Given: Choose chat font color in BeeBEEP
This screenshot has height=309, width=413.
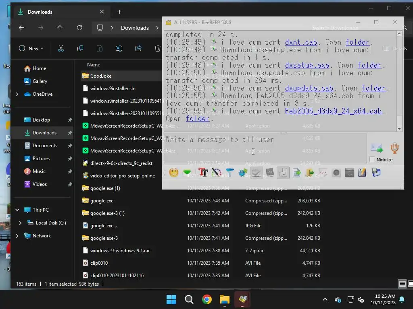Looking at the screenshot, I should pos(216,173).
